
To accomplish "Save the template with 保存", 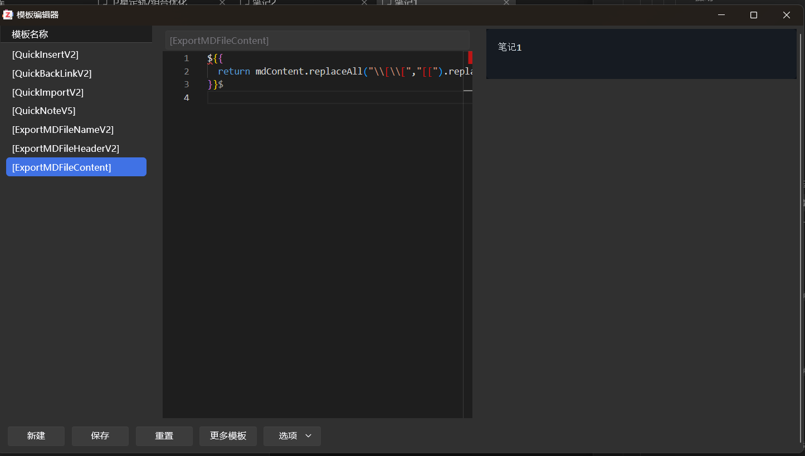I will (x=100, y=436).
